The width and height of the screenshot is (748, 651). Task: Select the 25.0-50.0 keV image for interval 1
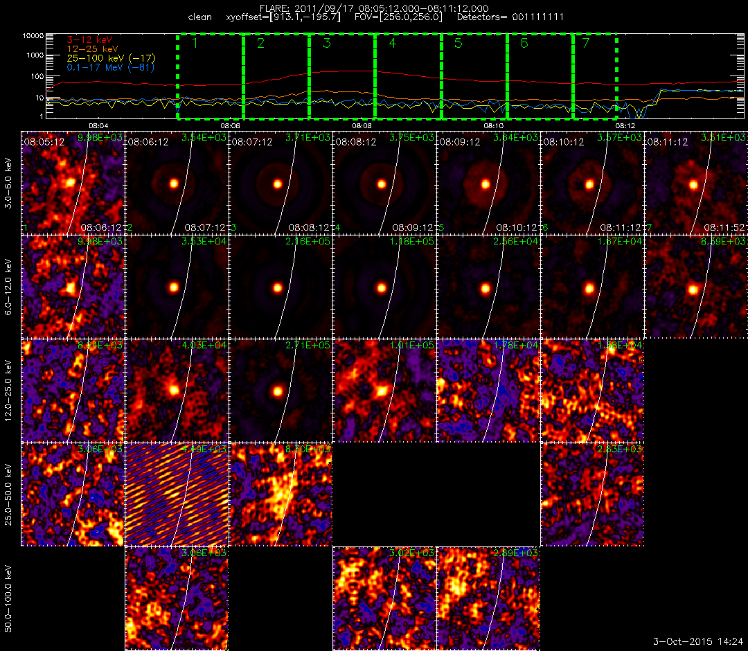[x=73, y=495]
